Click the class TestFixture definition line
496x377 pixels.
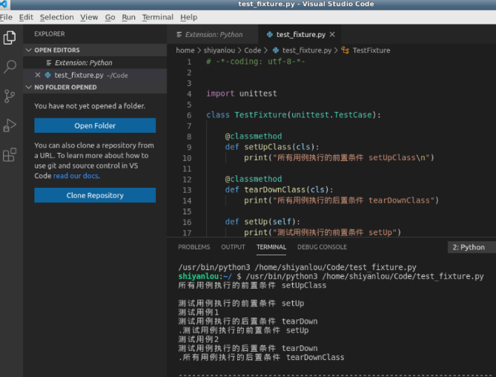click(x=294, y=115)
